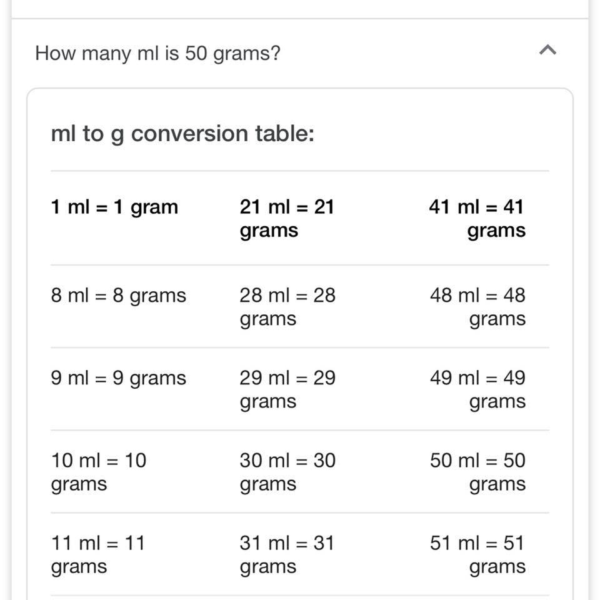Tap the '49 ml = 49 grams' cell
This screenshot has width=600, height=600.
coord(477,389)
